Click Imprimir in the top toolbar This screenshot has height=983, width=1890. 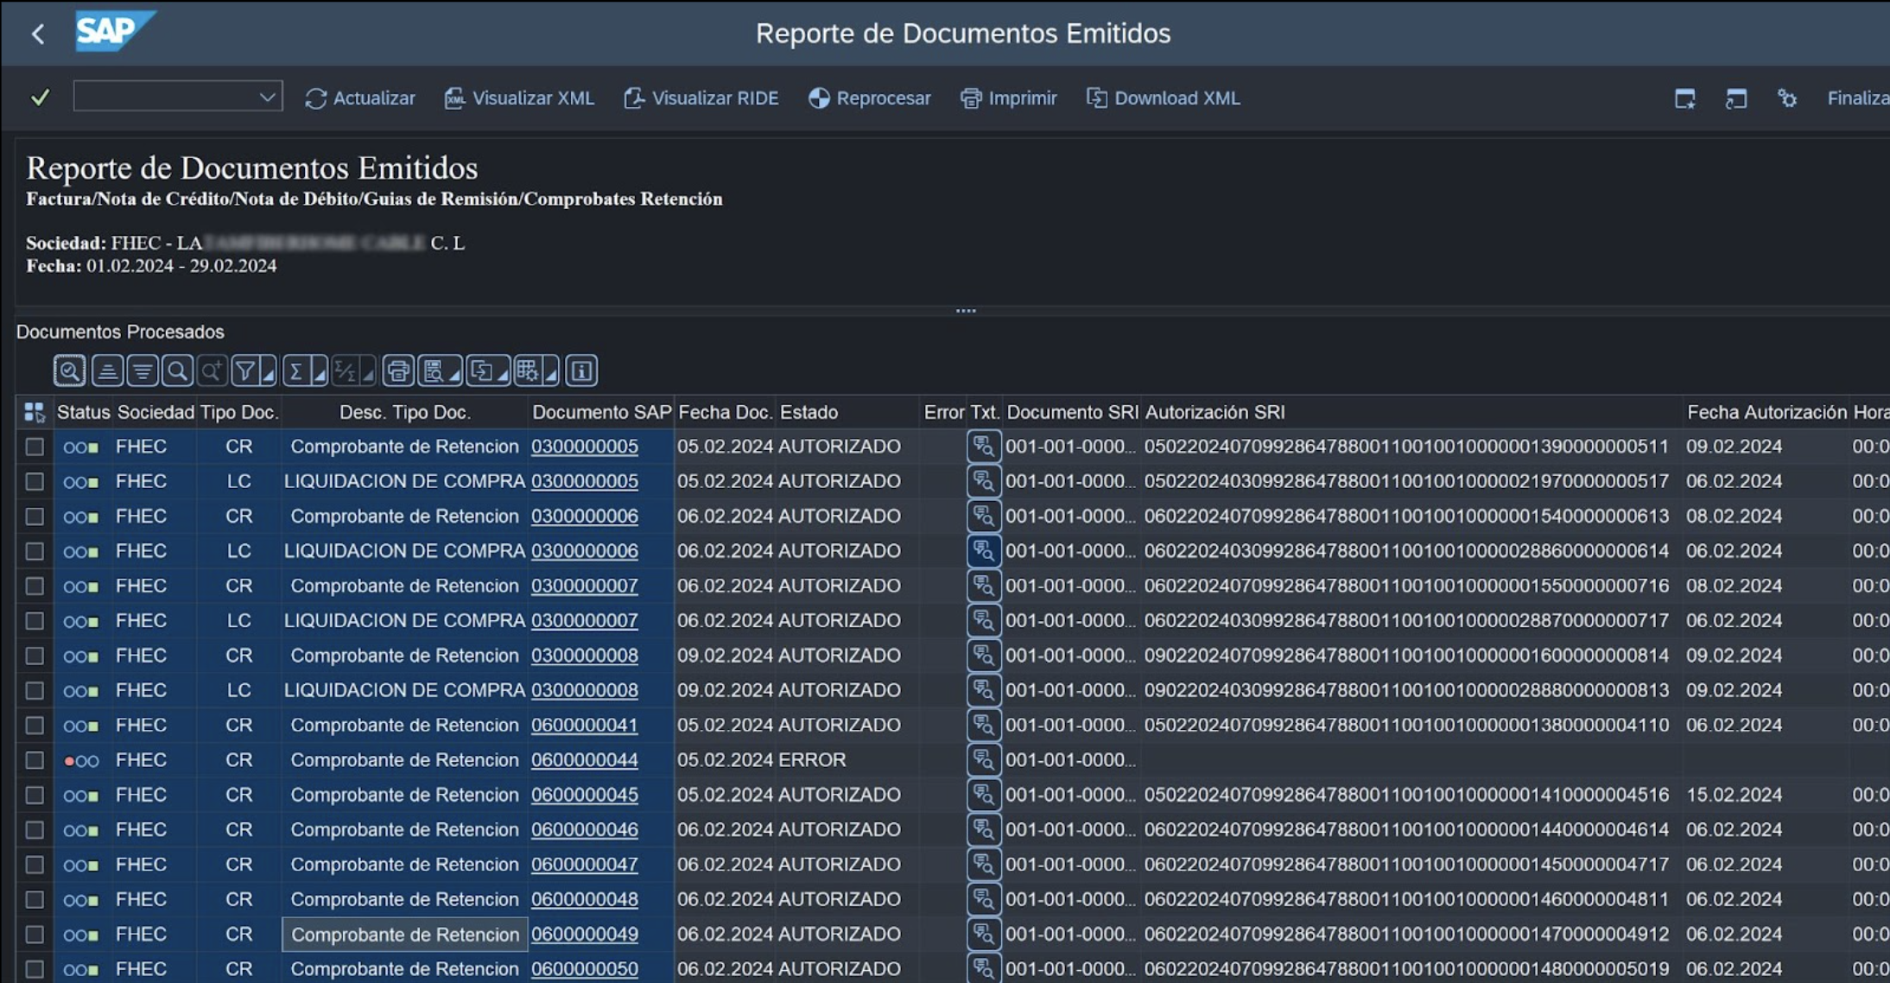pyautogui.click(x=1009, y=98)
